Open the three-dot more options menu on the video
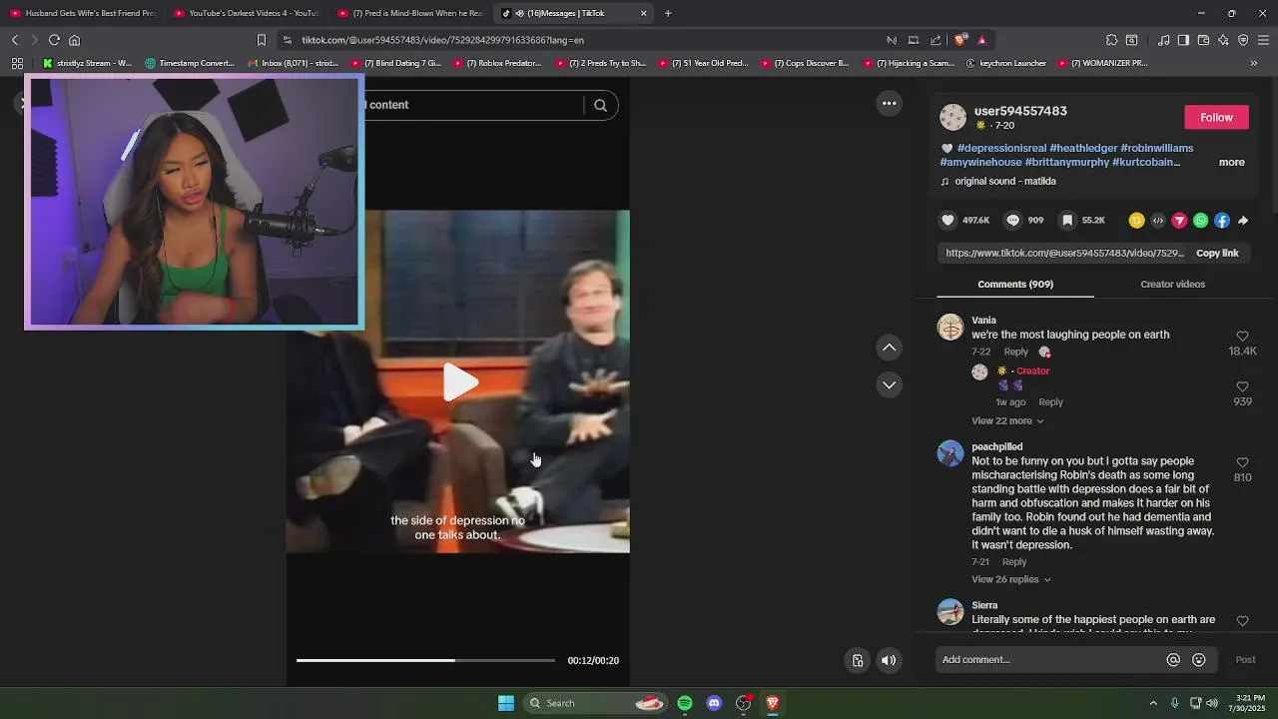1278x719 pixels. pos(889,103)
